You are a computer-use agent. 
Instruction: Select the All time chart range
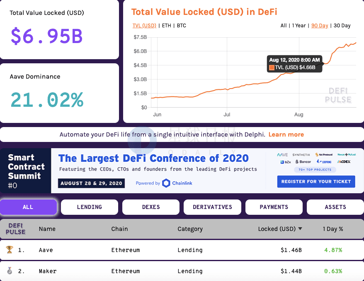tap(284, 26)
